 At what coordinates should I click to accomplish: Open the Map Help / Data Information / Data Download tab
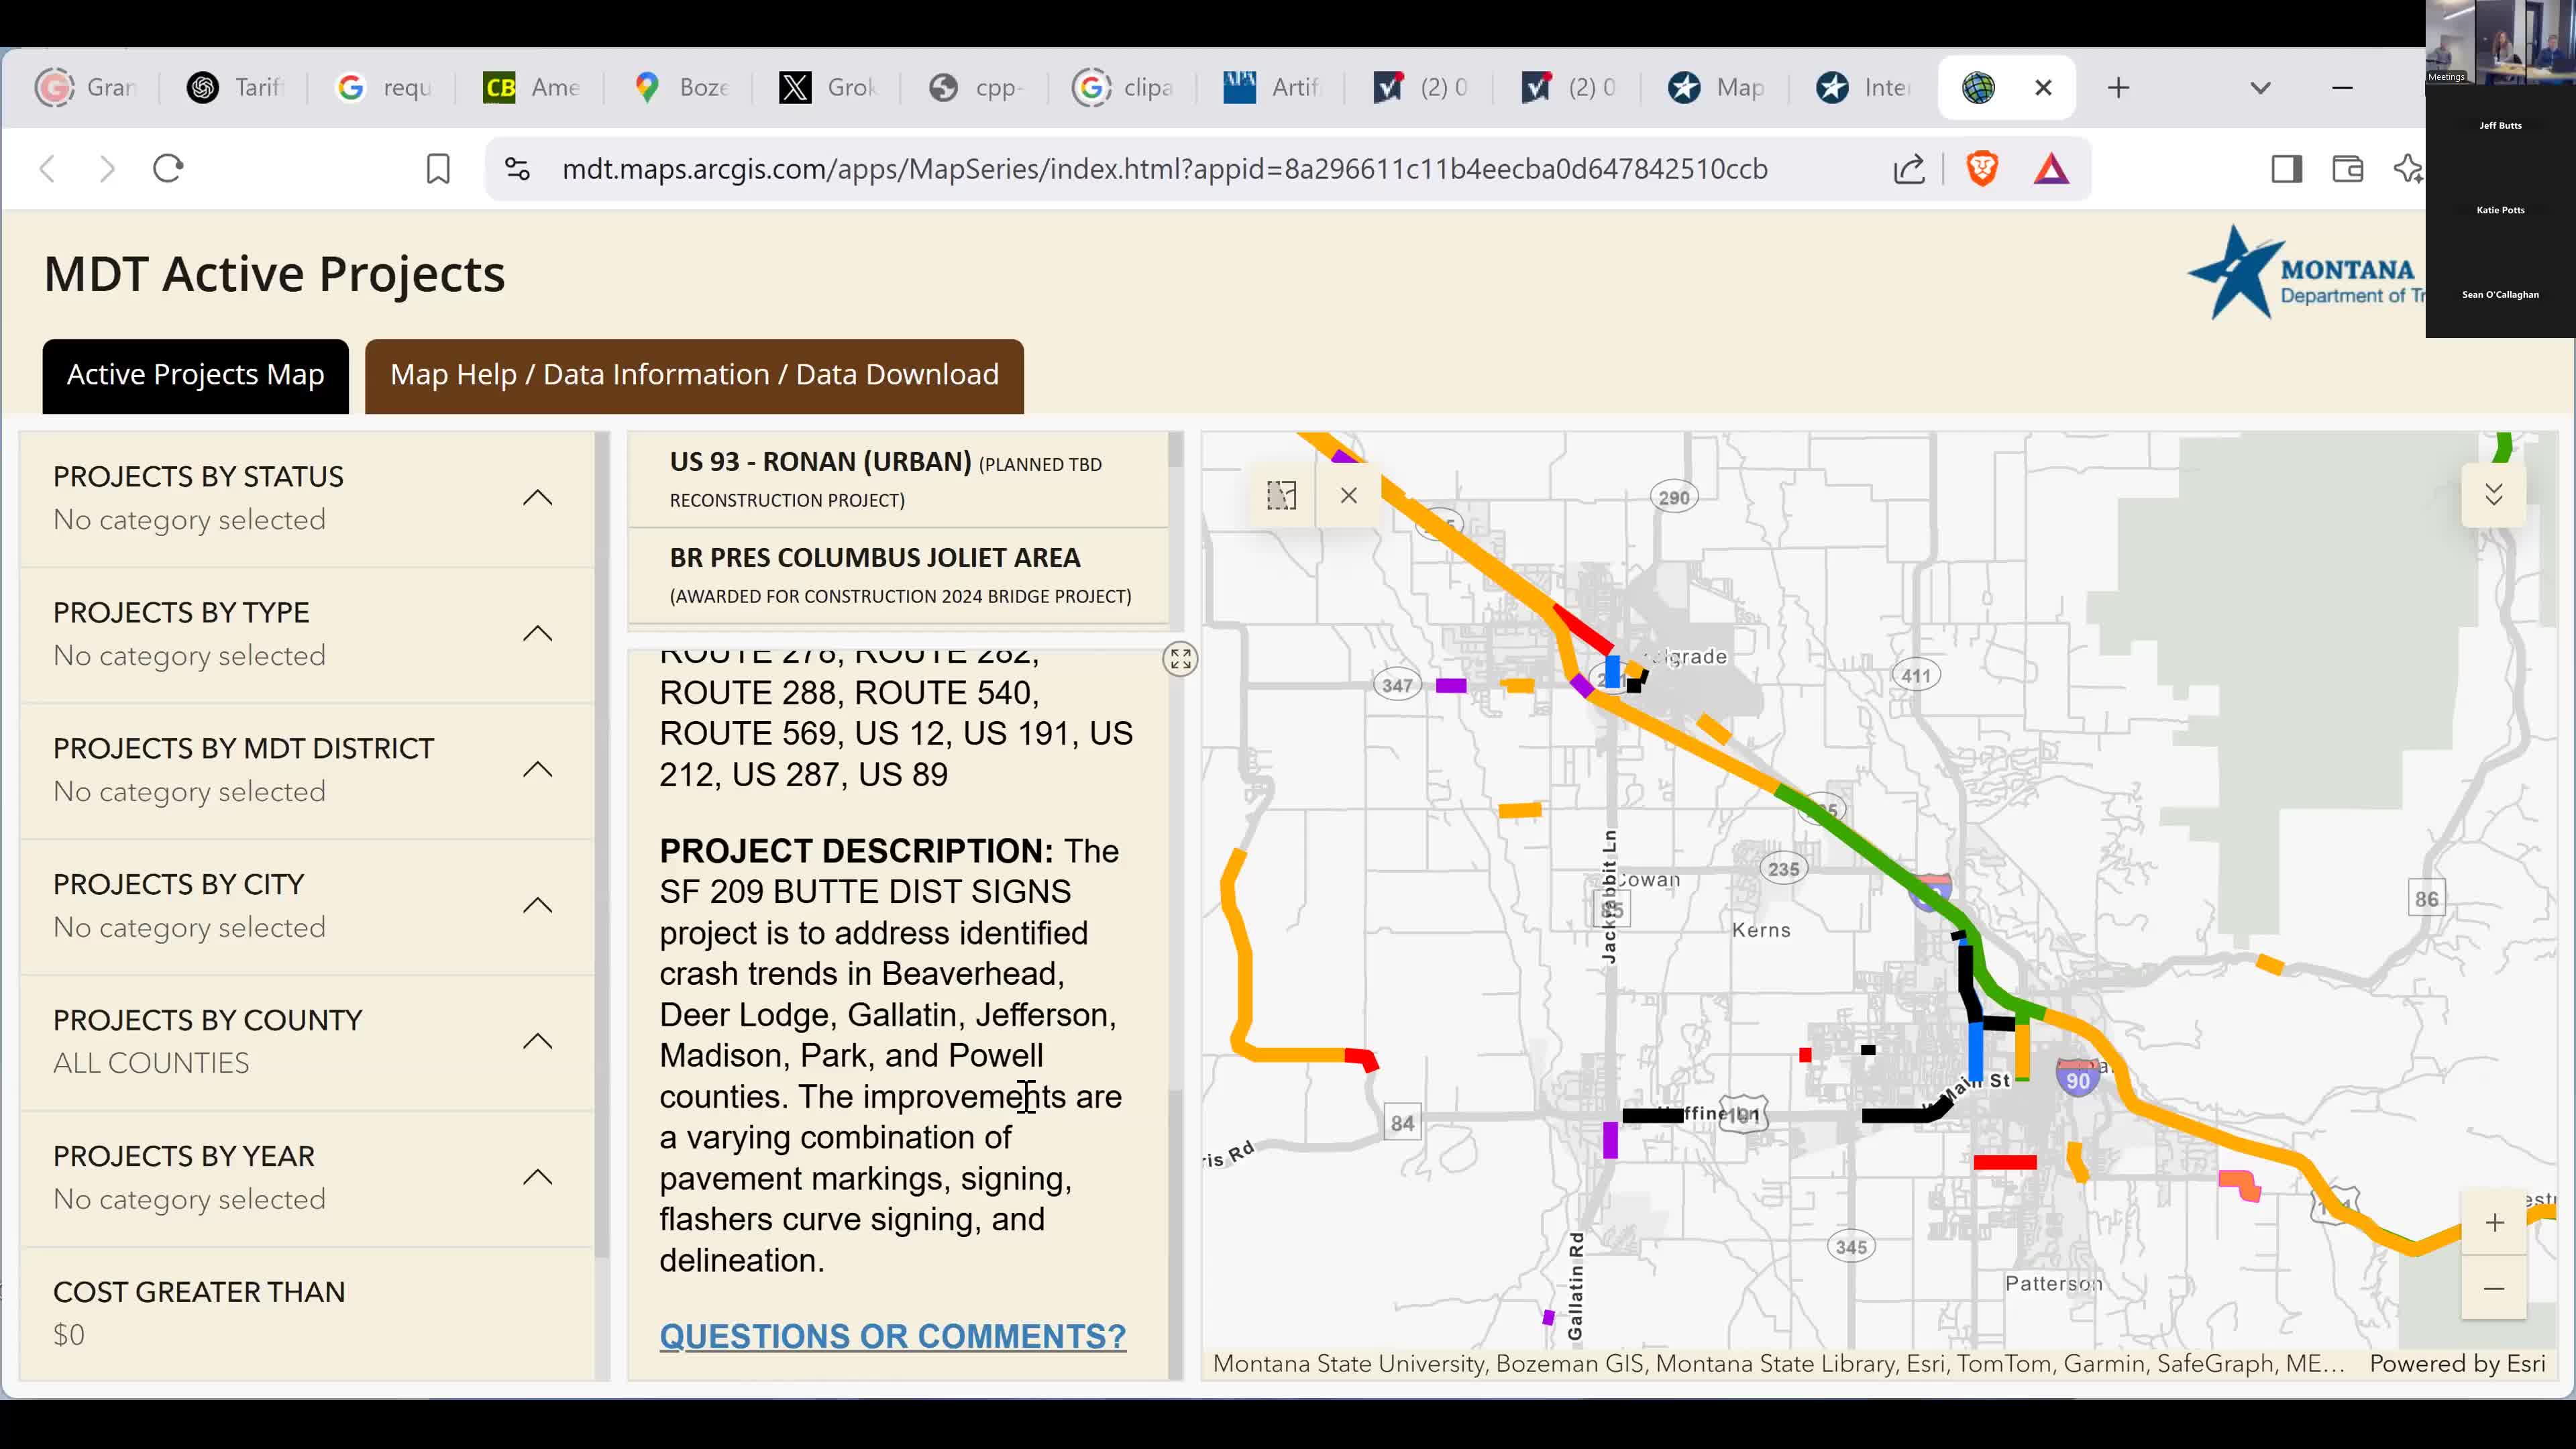[x=694, y=375]
